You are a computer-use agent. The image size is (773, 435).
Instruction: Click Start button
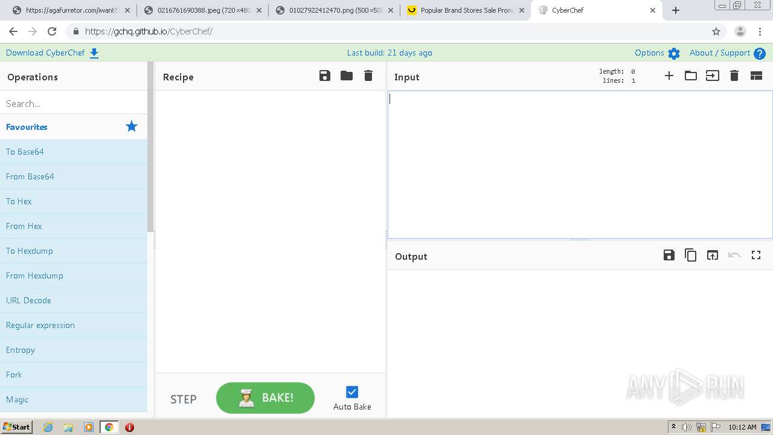pyautogui.click(x=17, y=427)
